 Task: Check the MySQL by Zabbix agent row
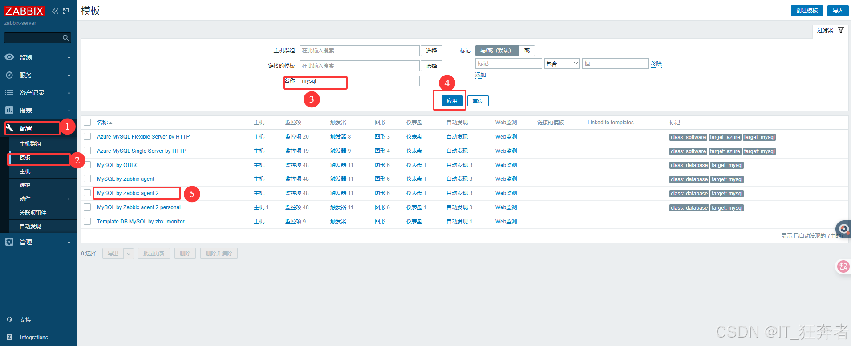pos(87,179)
